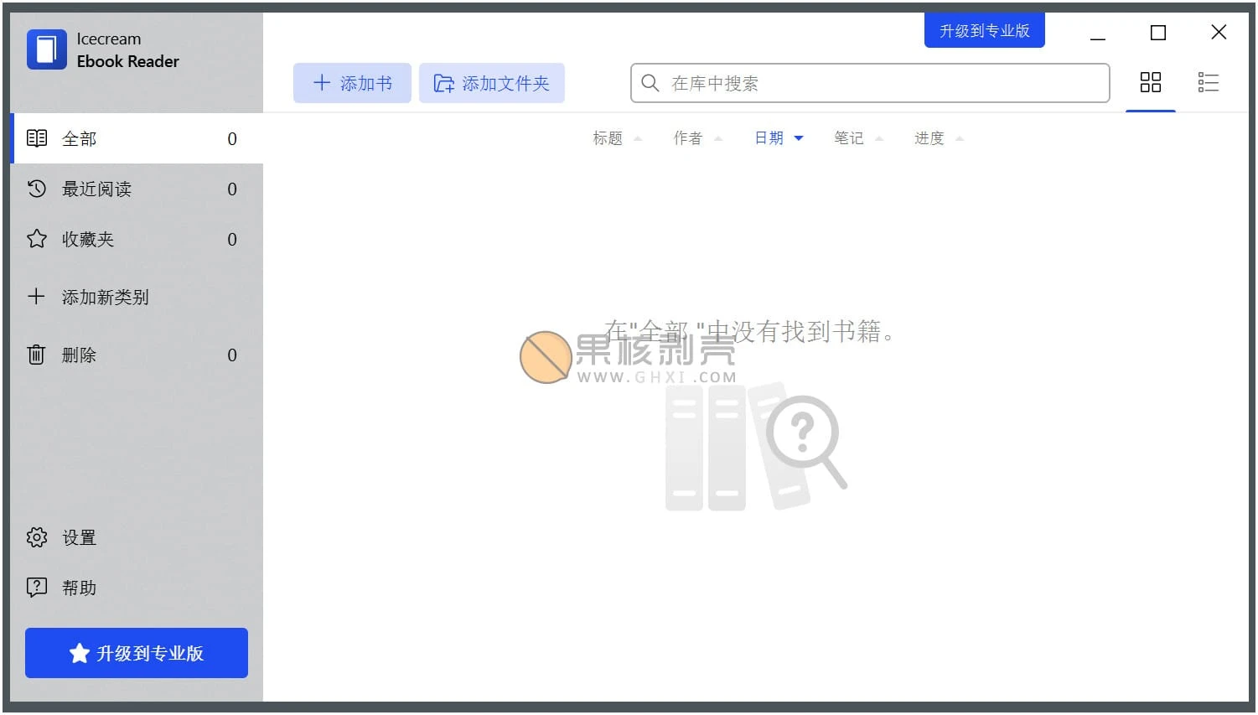The height and width of the screenshot is (715, 1258).
Task: Select the 笔记 column header
Action: tap(848, 137)
